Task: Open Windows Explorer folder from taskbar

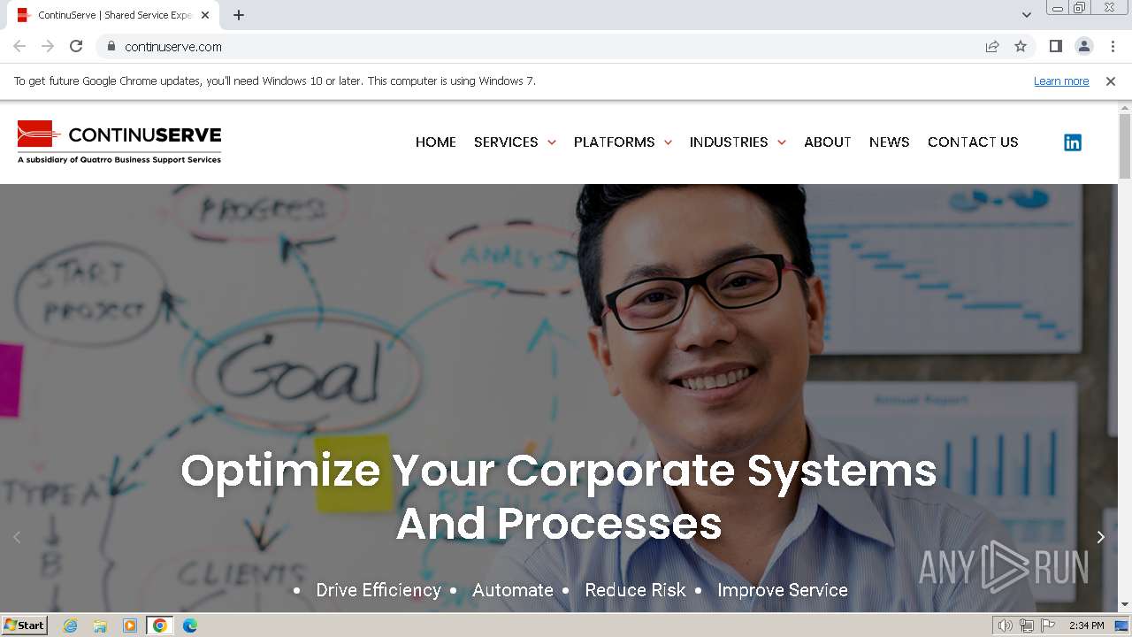Action: 100,625
